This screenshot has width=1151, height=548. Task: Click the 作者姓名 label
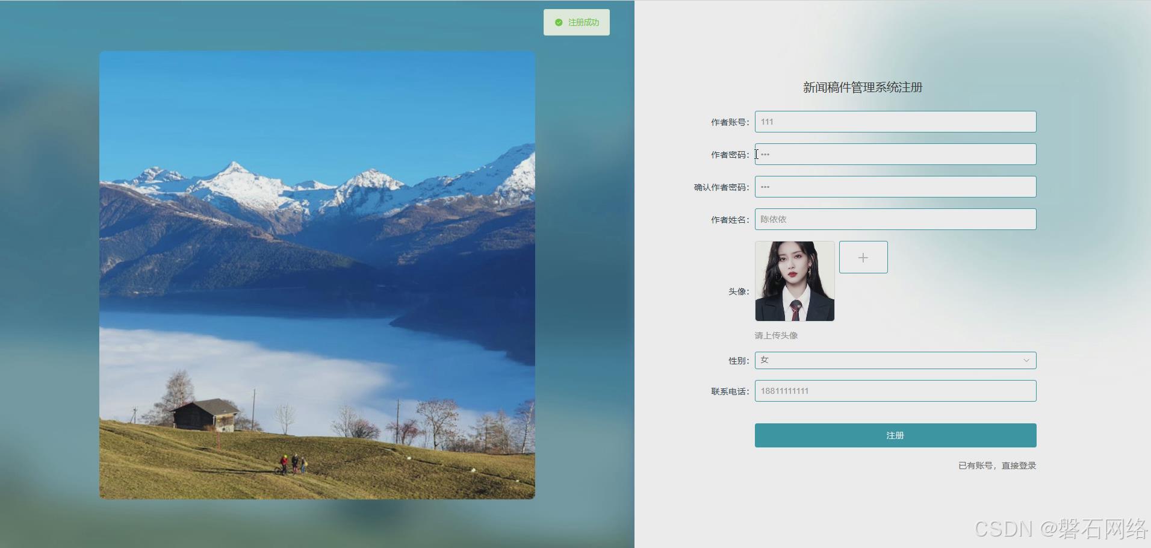[730, 220]
